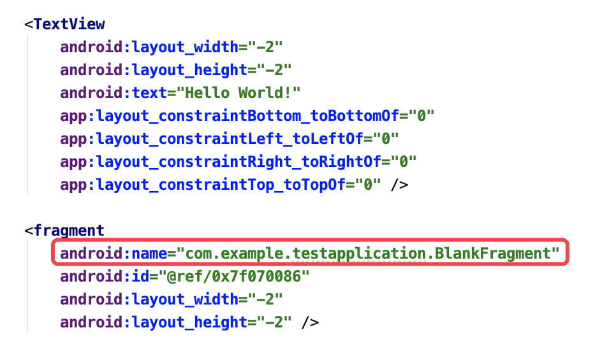Click the fragment closing slash bracket
The image size is (616, 344).
310,322
